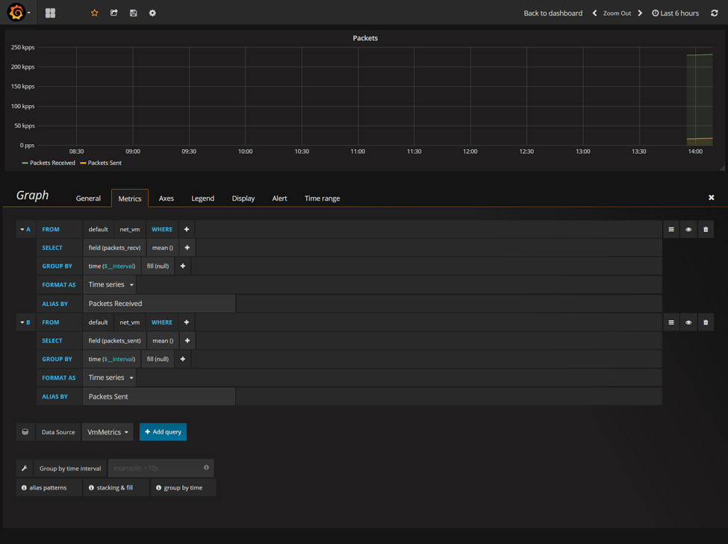
Task: Open VmMetrics data source dropdown
Action: pos(108,432)
